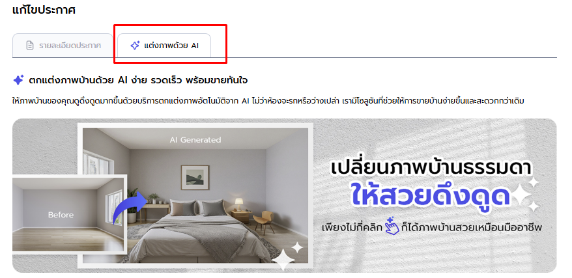The height and width of the screenshot is (278, 572).
Task: Click the AI Generated label
Action: (195, 139)
